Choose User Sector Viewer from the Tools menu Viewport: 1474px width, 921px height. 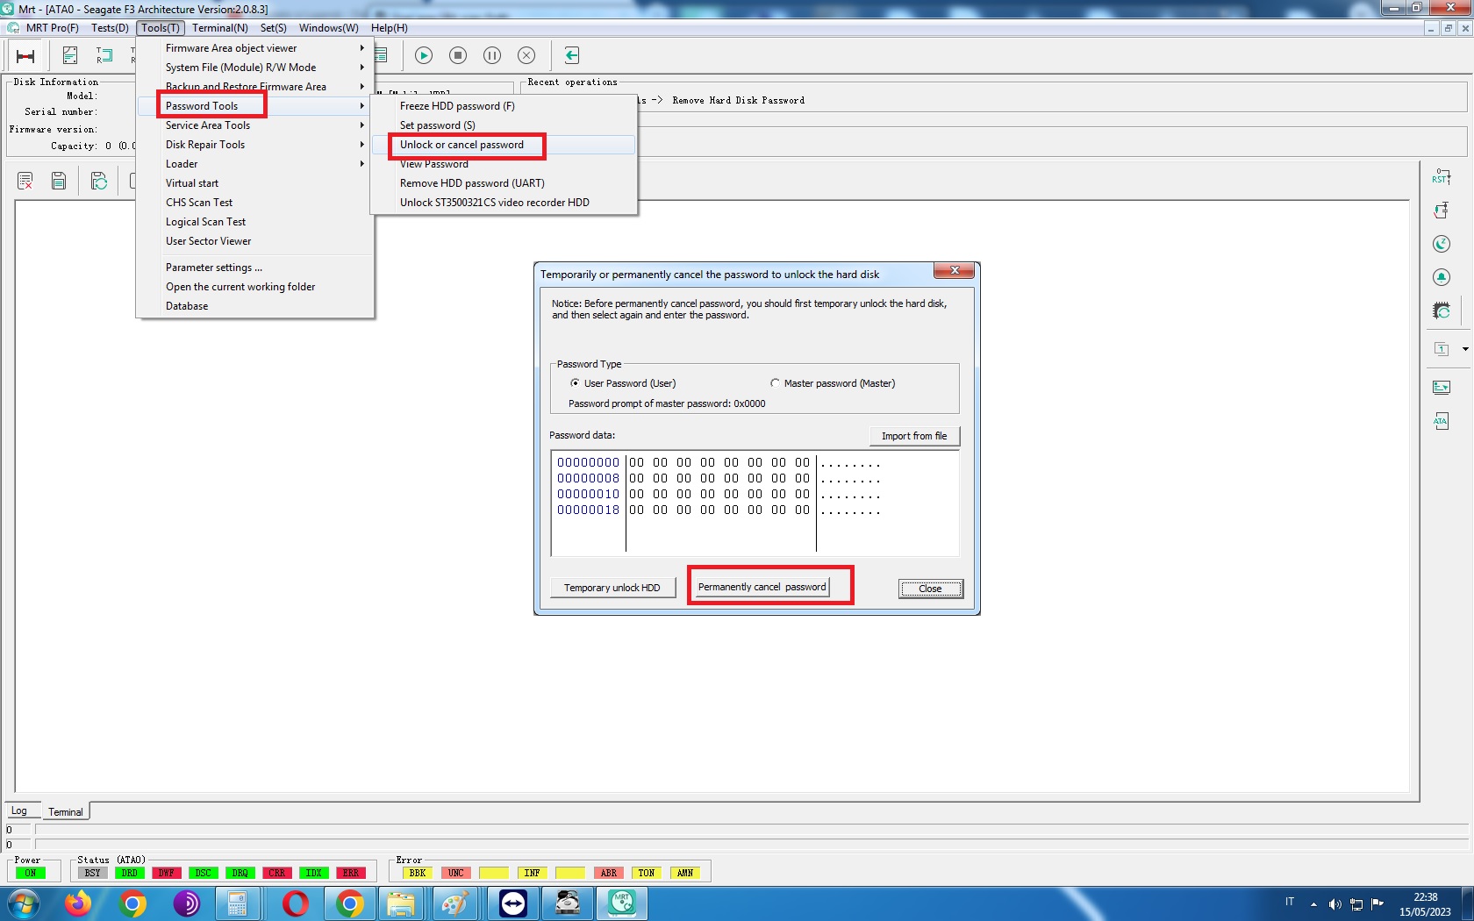tap(254, 241)
